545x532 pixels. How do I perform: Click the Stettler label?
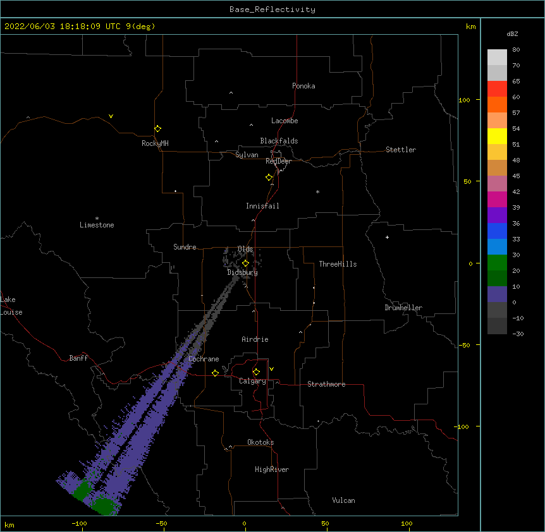[401, 150]
